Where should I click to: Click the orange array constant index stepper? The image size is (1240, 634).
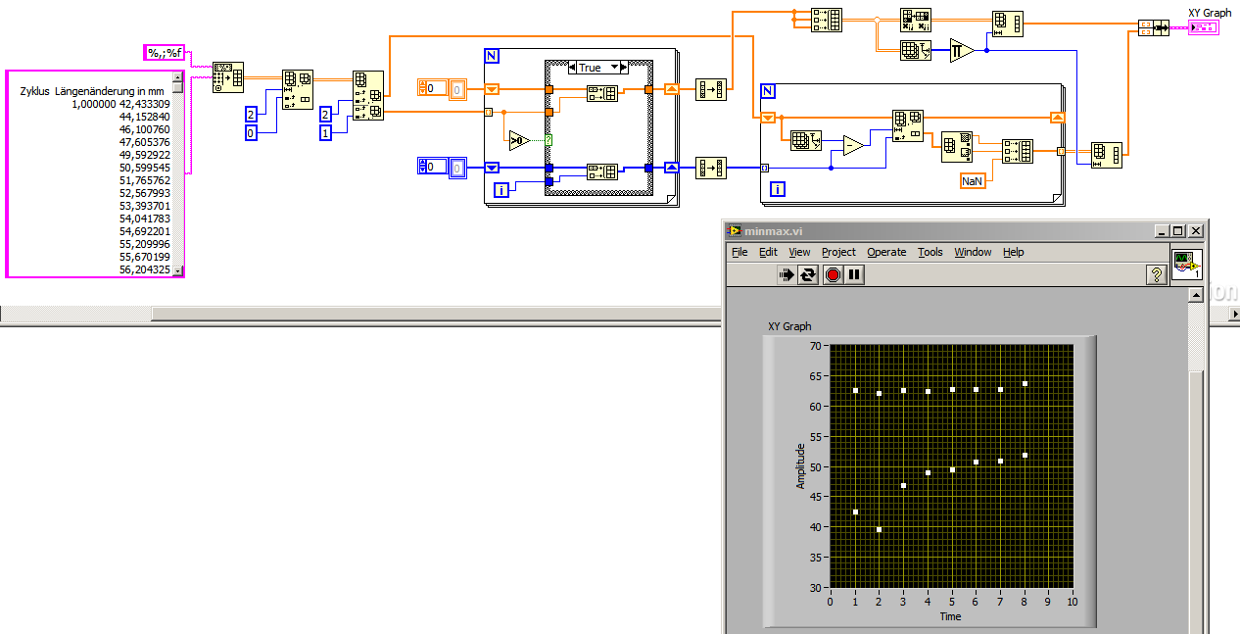pos(423,89)
